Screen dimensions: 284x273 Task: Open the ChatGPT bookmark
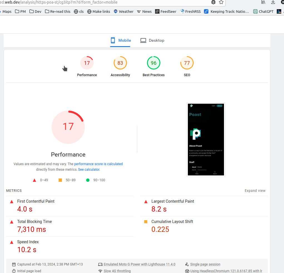click(263, 11)
